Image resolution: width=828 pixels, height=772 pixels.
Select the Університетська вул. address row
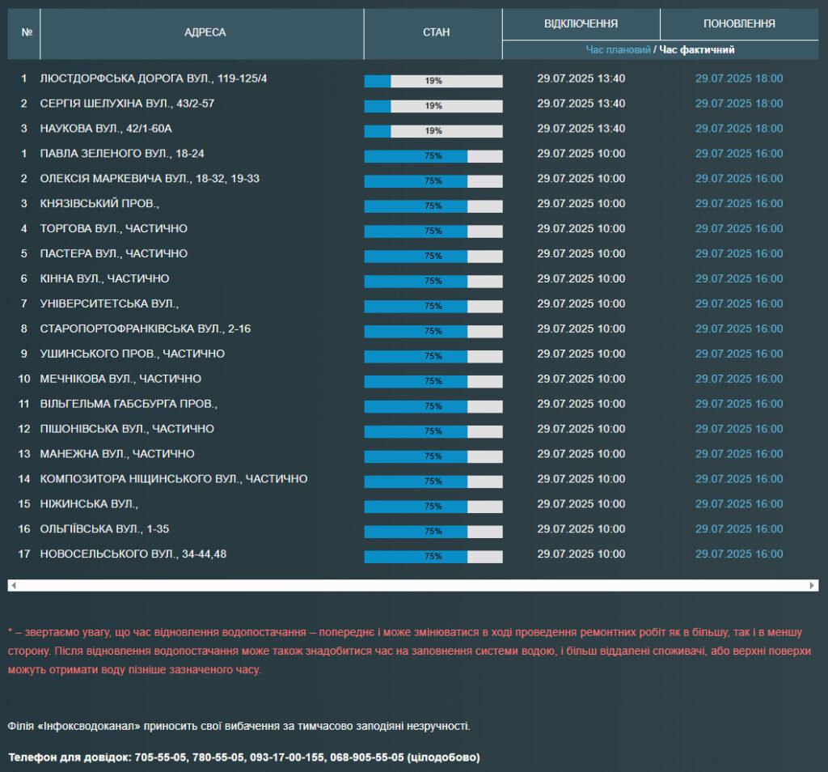(413, 303)
